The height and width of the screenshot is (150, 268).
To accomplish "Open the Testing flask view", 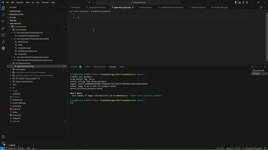I will coord(3,42).
